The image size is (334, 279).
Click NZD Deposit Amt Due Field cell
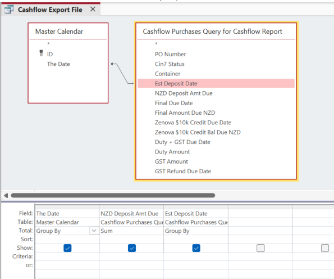coord(131,213)
